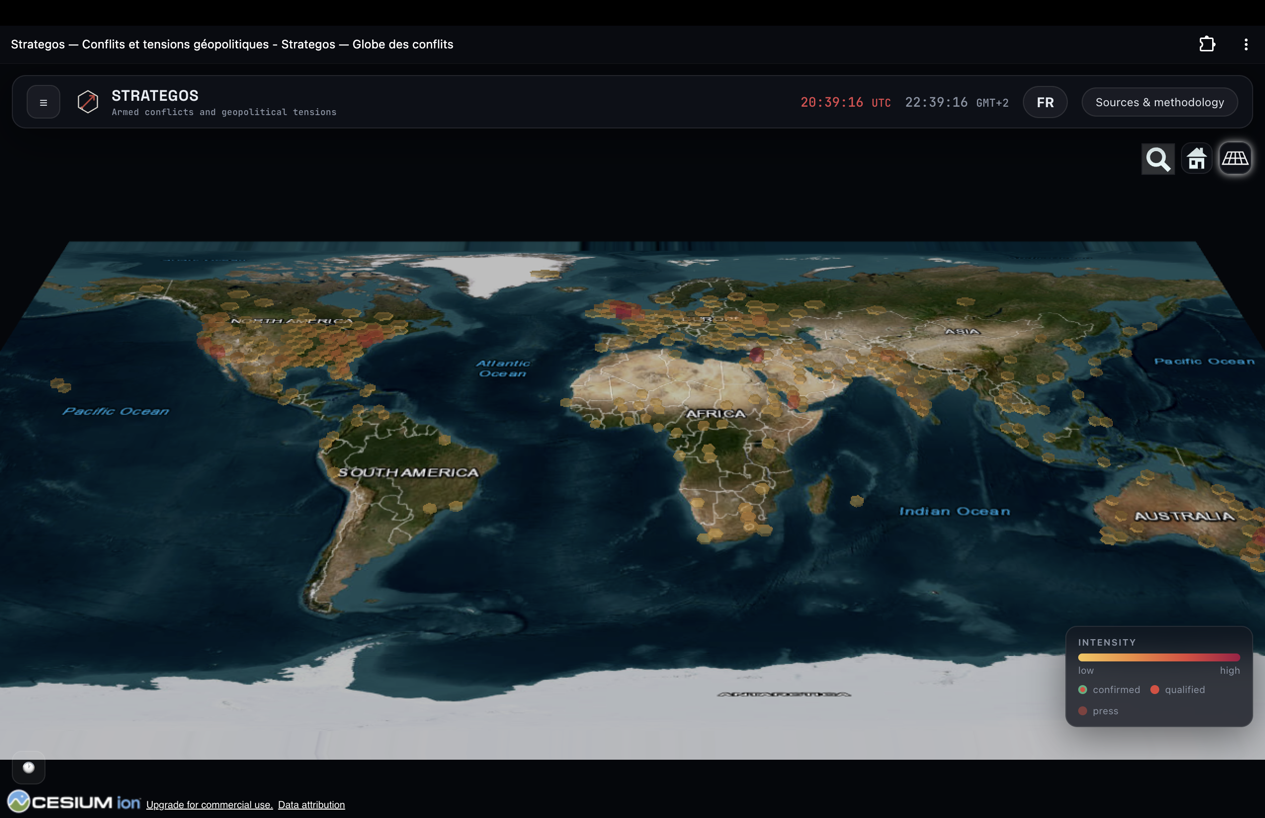The width and height of the screenshot is (1265, 818).
Task: Follow the Upgrade for commercial use link
Action: pyautogui.click(x=210, y=805)
